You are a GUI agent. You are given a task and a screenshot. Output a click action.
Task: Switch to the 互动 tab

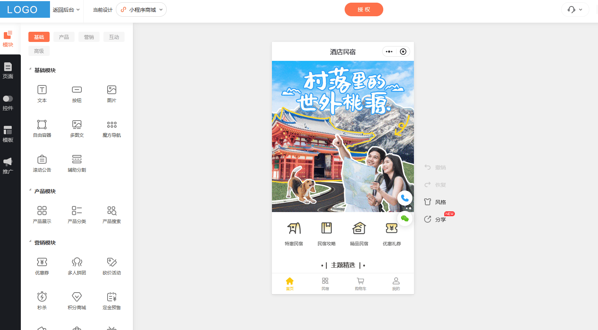tap(114, 37)
